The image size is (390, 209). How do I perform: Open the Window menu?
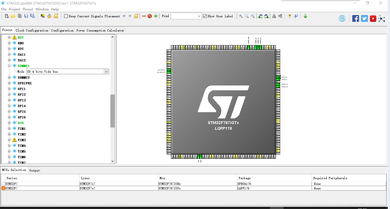pos(42,9)
